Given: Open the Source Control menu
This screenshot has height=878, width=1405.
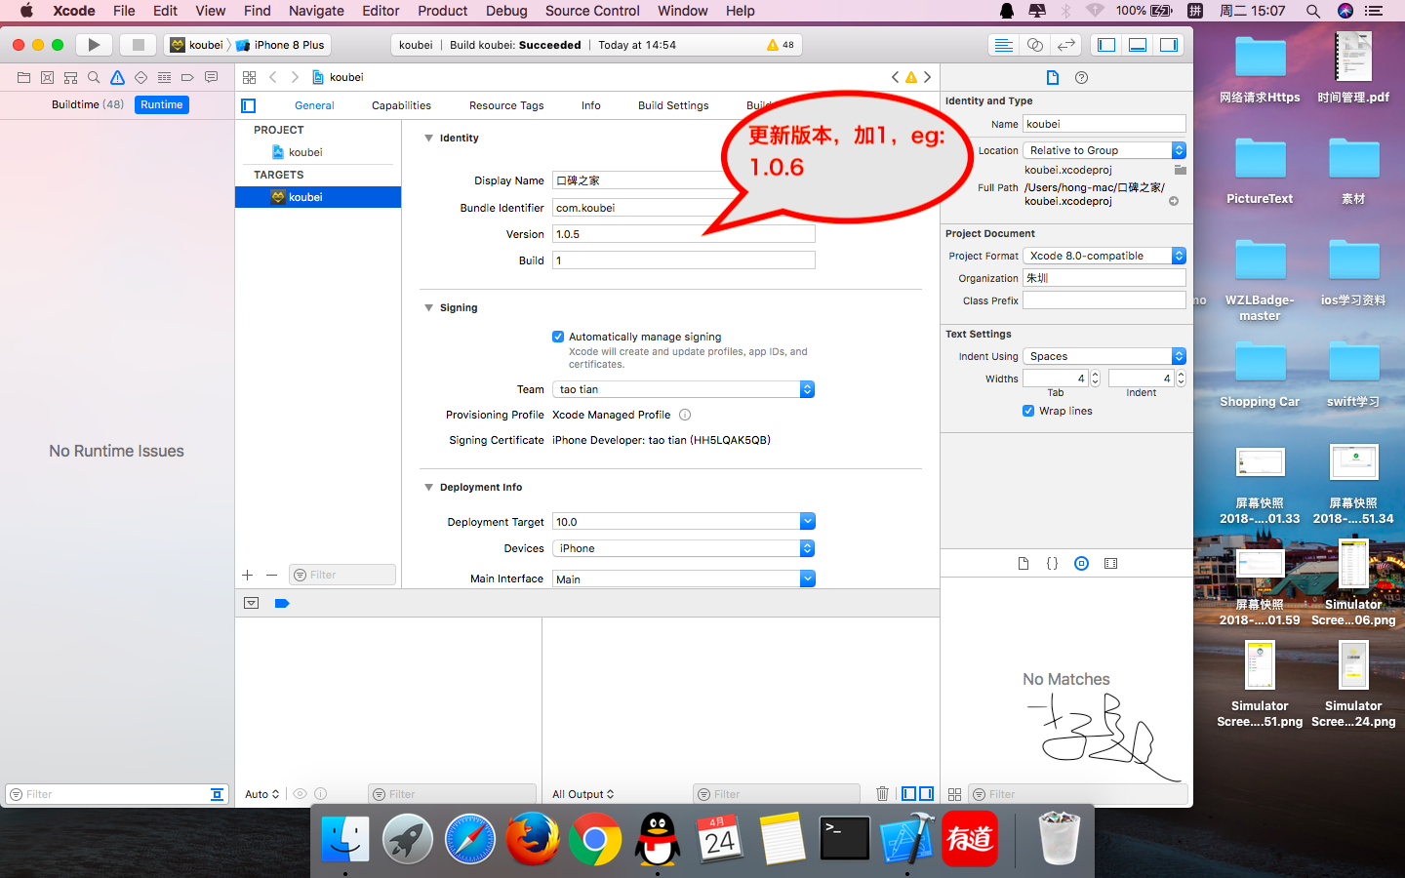Looking at the screenshot, I should pos(592,11).
